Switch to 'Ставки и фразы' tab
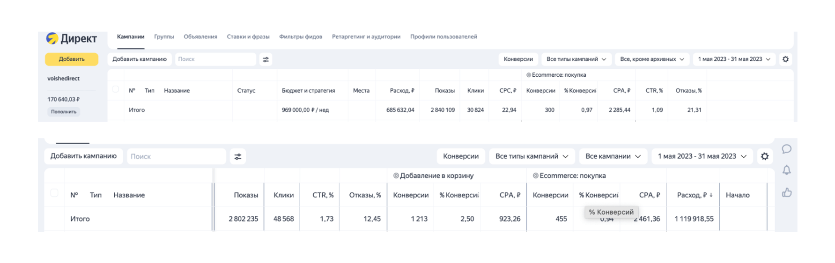This screenshot has height=263, width=835. click(x=248, y=37)
